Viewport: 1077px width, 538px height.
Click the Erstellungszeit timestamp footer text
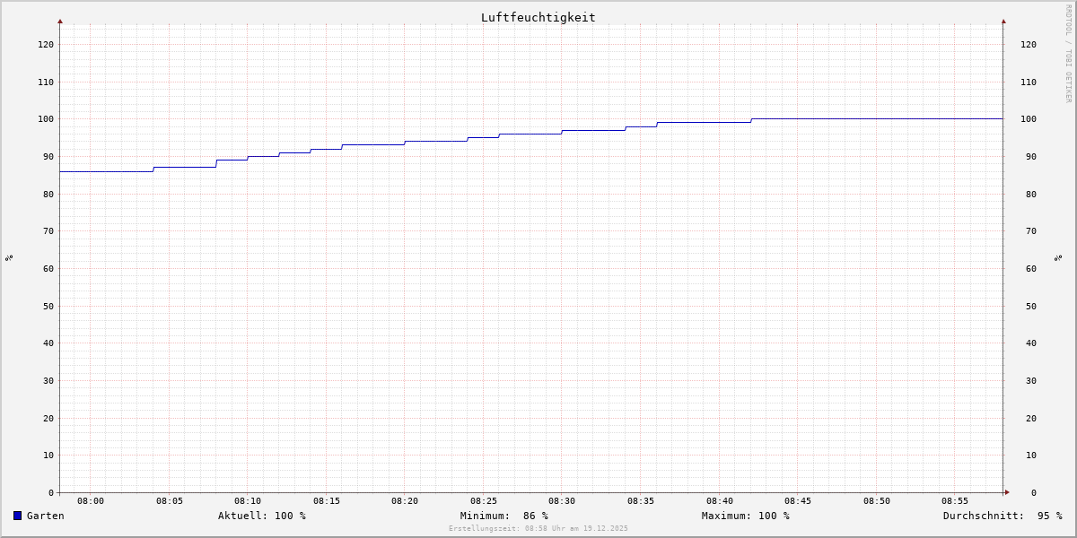[538, 529]
